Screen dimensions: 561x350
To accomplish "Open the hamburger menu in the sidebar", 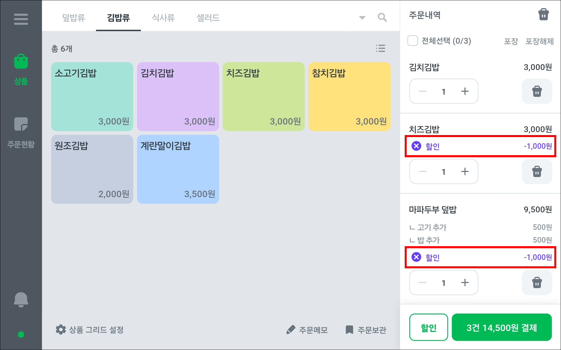I will pos(21,19).
